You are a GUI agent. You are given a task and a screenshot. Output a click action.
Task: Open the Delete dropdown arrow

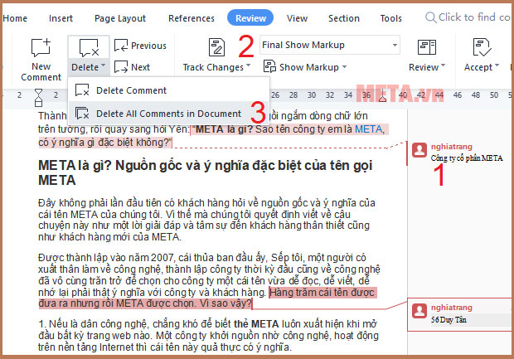pyautogui.click(x=104, y=65)
